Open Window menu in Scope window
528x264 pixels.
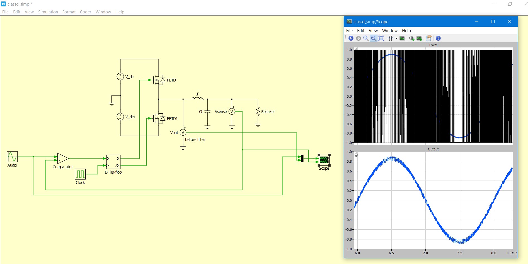[x=390, y=30]
